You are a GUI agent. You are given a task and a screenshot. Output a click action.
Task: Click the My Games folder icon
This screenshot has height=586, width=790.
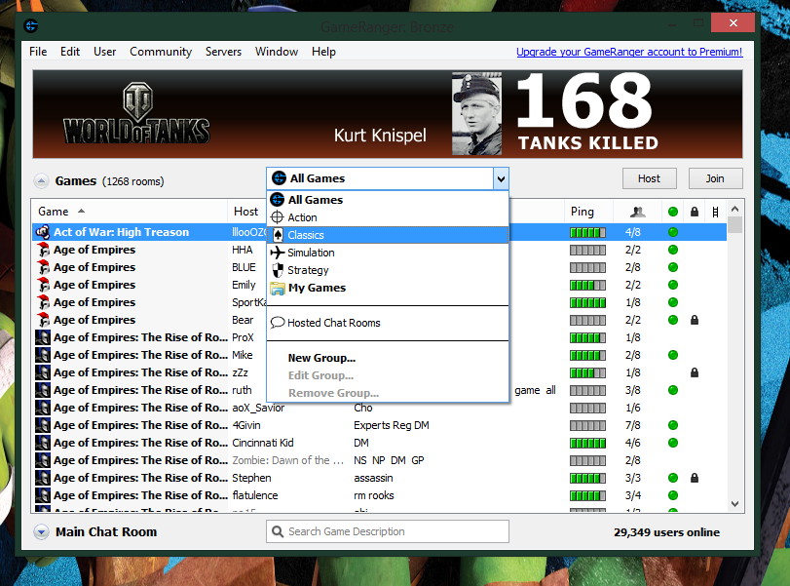coord(278,288)
